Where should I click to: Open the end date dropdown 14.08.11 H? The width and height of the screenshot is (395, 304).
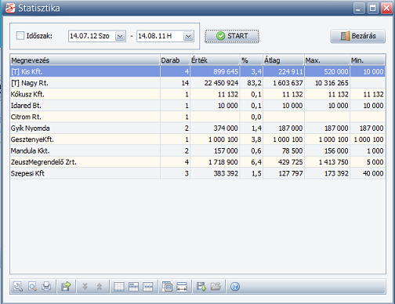coord(188,36)
